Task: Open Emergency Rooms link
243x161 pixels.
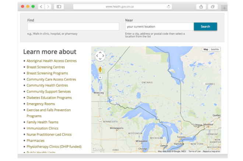Action: pyautogui.click(x=41, y=104)
